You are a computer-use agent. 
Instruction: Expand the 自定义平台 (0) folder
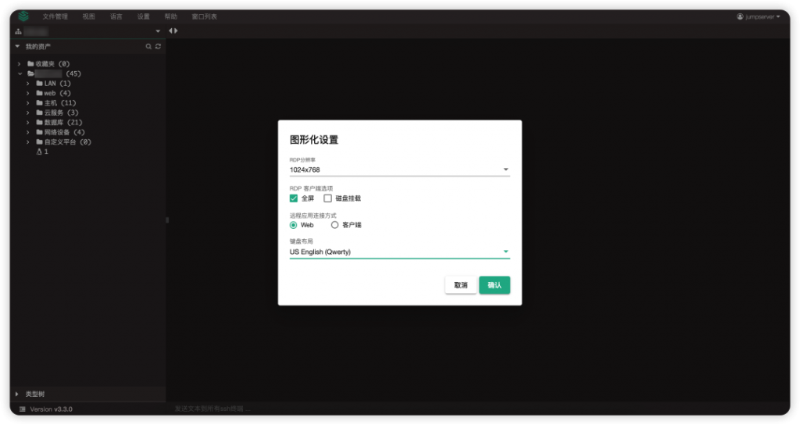tap(28, 142)
